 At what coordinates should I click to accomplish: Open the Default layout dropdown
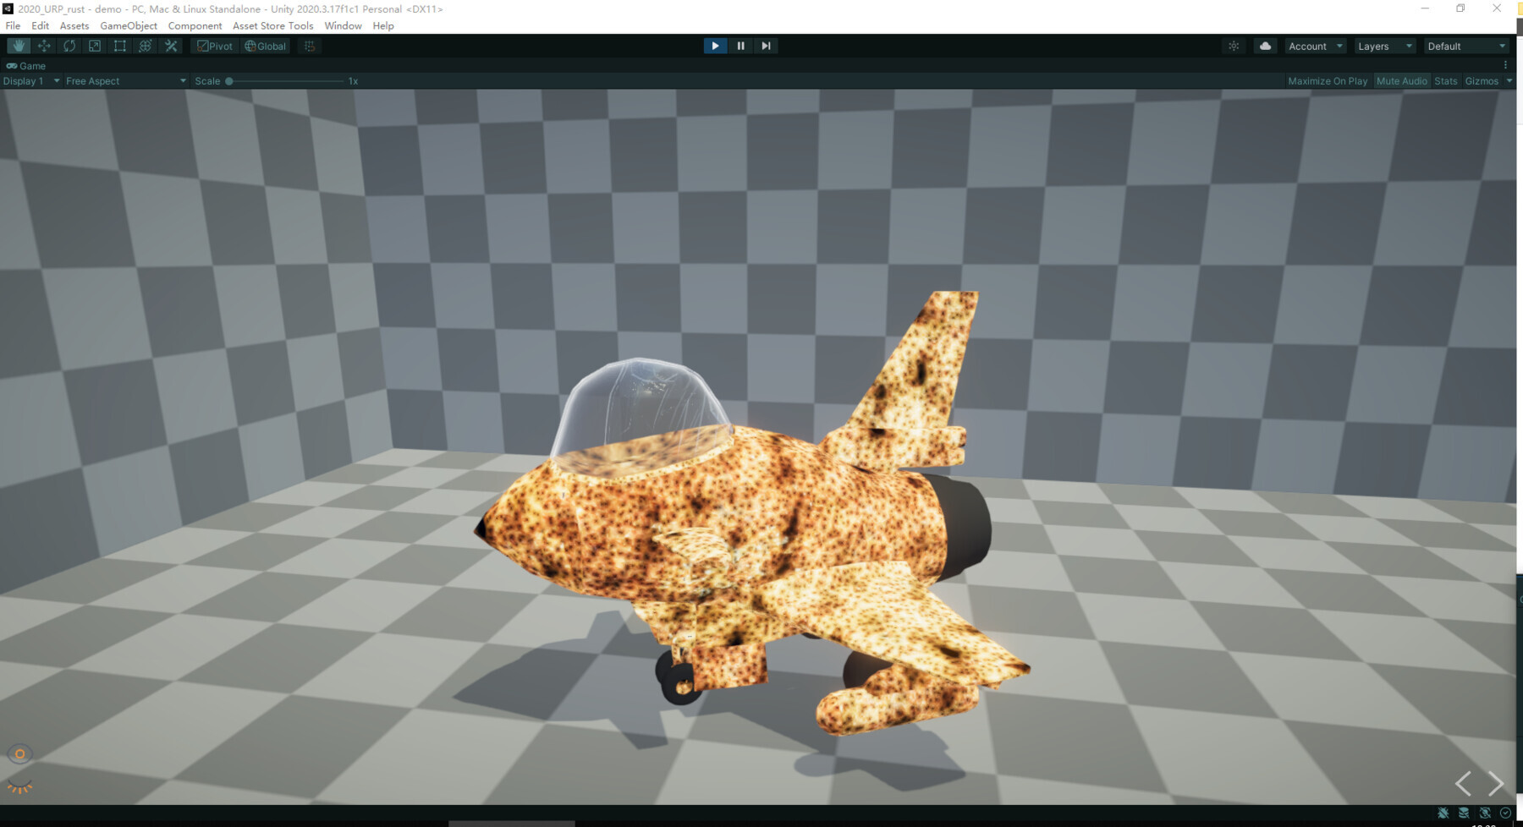[1466, 46]
